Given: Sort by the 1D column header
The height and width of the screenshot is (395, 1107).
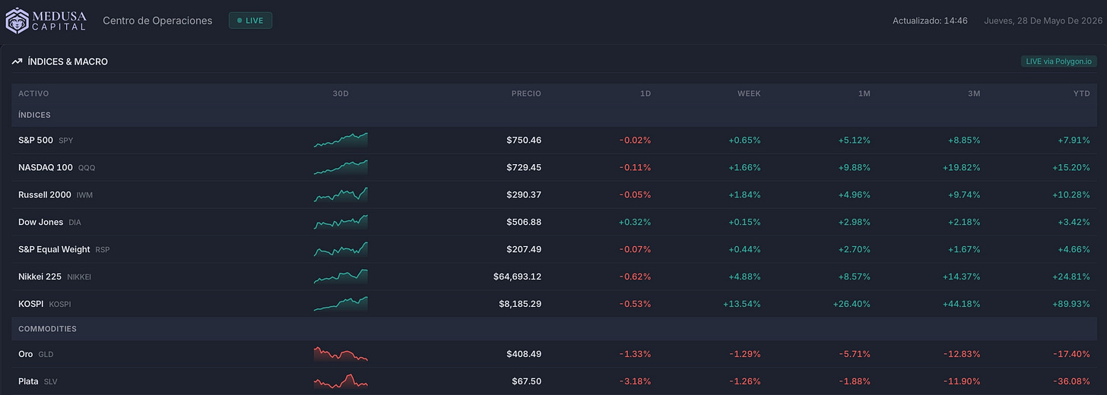Looking at the screenshot, I should (x=645, y=93).
